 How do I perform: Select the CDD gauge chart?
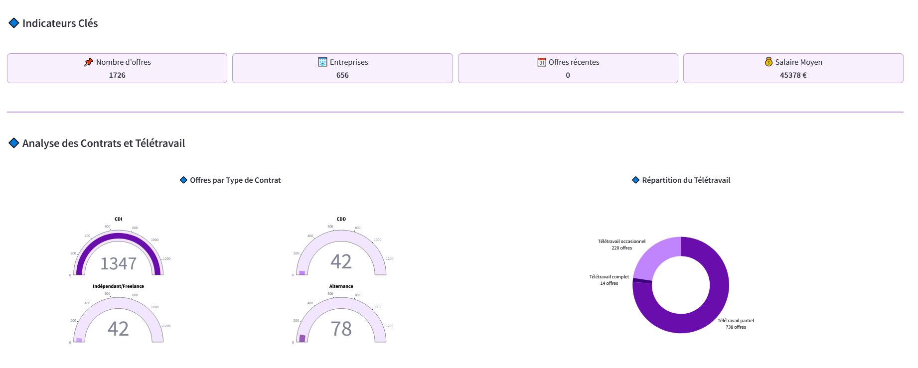[x=341, y=261]
